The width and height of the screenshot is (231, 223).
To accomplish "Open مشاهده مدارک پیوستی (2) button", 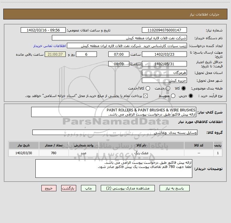I will point(128,188).
